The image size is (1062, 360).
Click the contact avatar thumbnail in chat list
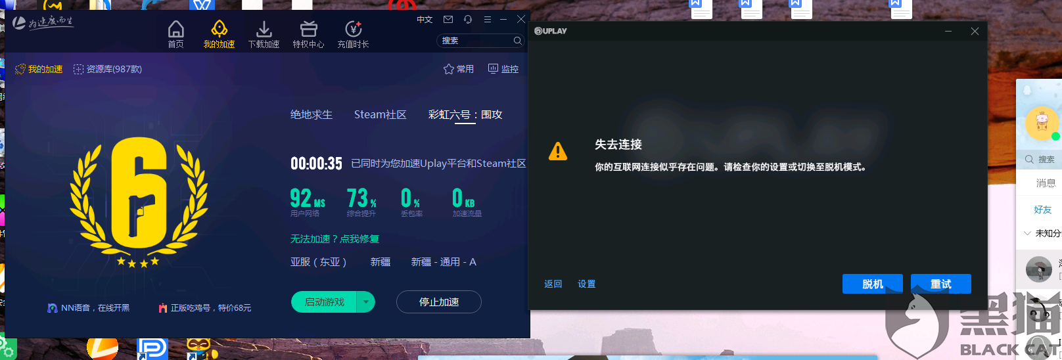(1039, 269)
